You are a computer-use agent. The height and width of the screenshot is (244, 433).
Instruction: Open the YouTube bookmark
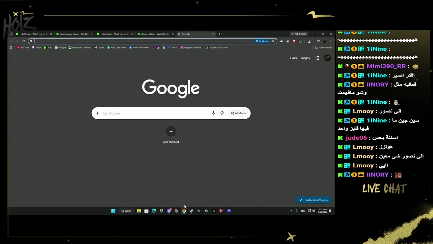(x=23, y=47)
